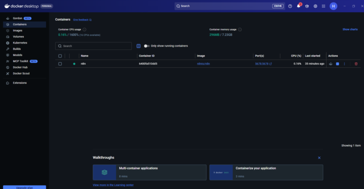The width and height of the screenshot is (364, 189).
Task: Open settings gear icon
Action: coord(315,6)
